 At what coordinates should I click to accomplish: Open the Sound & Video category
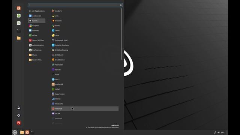pos(37,40)
